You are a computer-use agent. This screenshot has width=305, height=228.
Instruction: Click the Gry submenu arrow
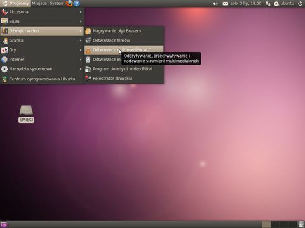pyautogui.click(x=81, y=50)
